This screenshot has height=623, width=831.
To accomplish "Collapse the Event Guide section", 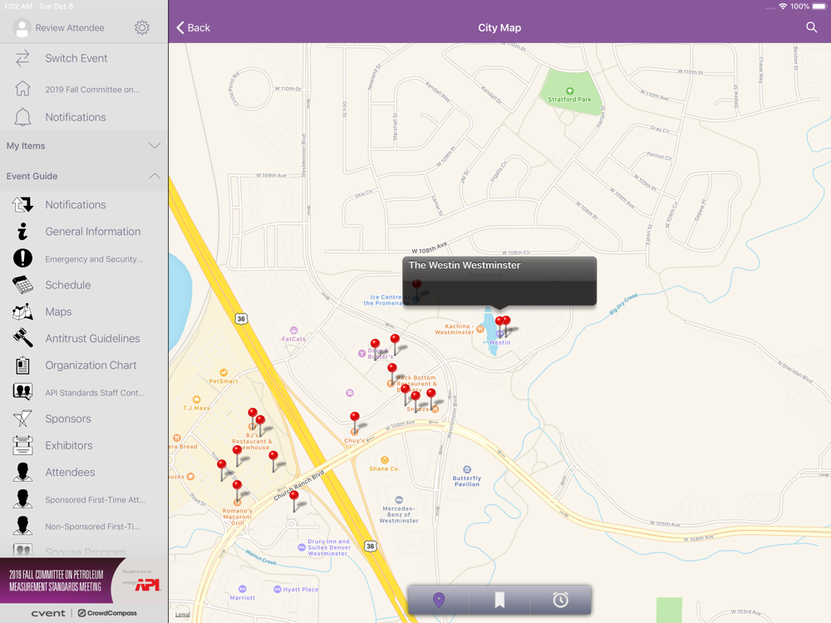I will coord(84,176).
